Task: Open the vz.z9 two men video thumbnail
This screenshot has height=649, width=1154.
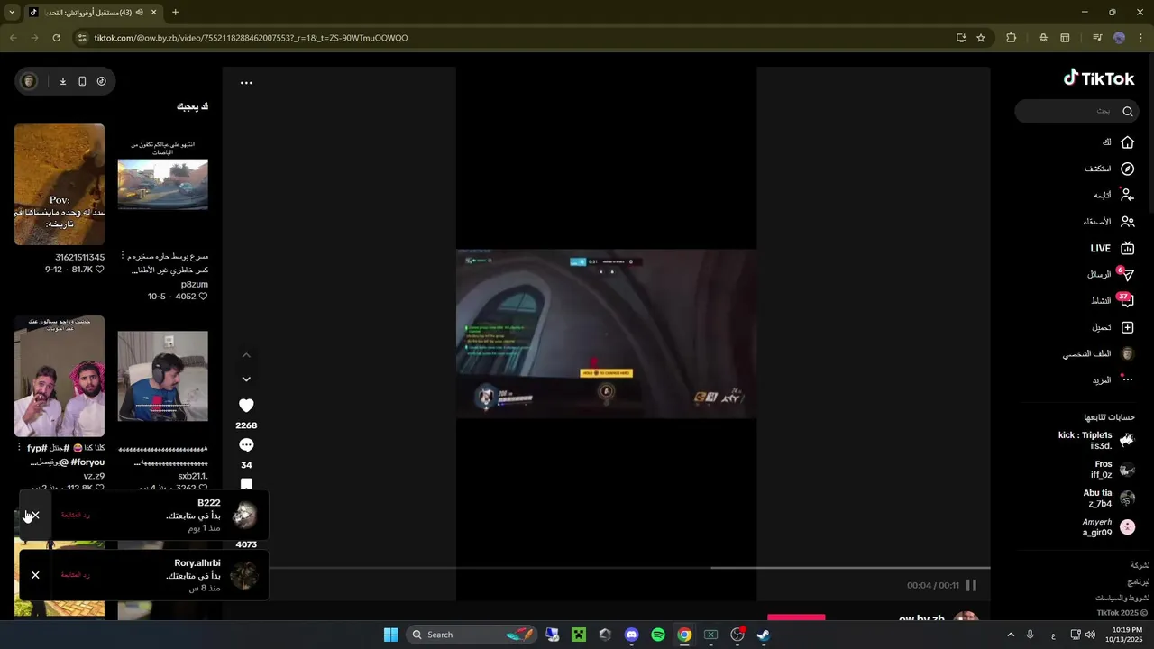Action: tap(60, 376)
